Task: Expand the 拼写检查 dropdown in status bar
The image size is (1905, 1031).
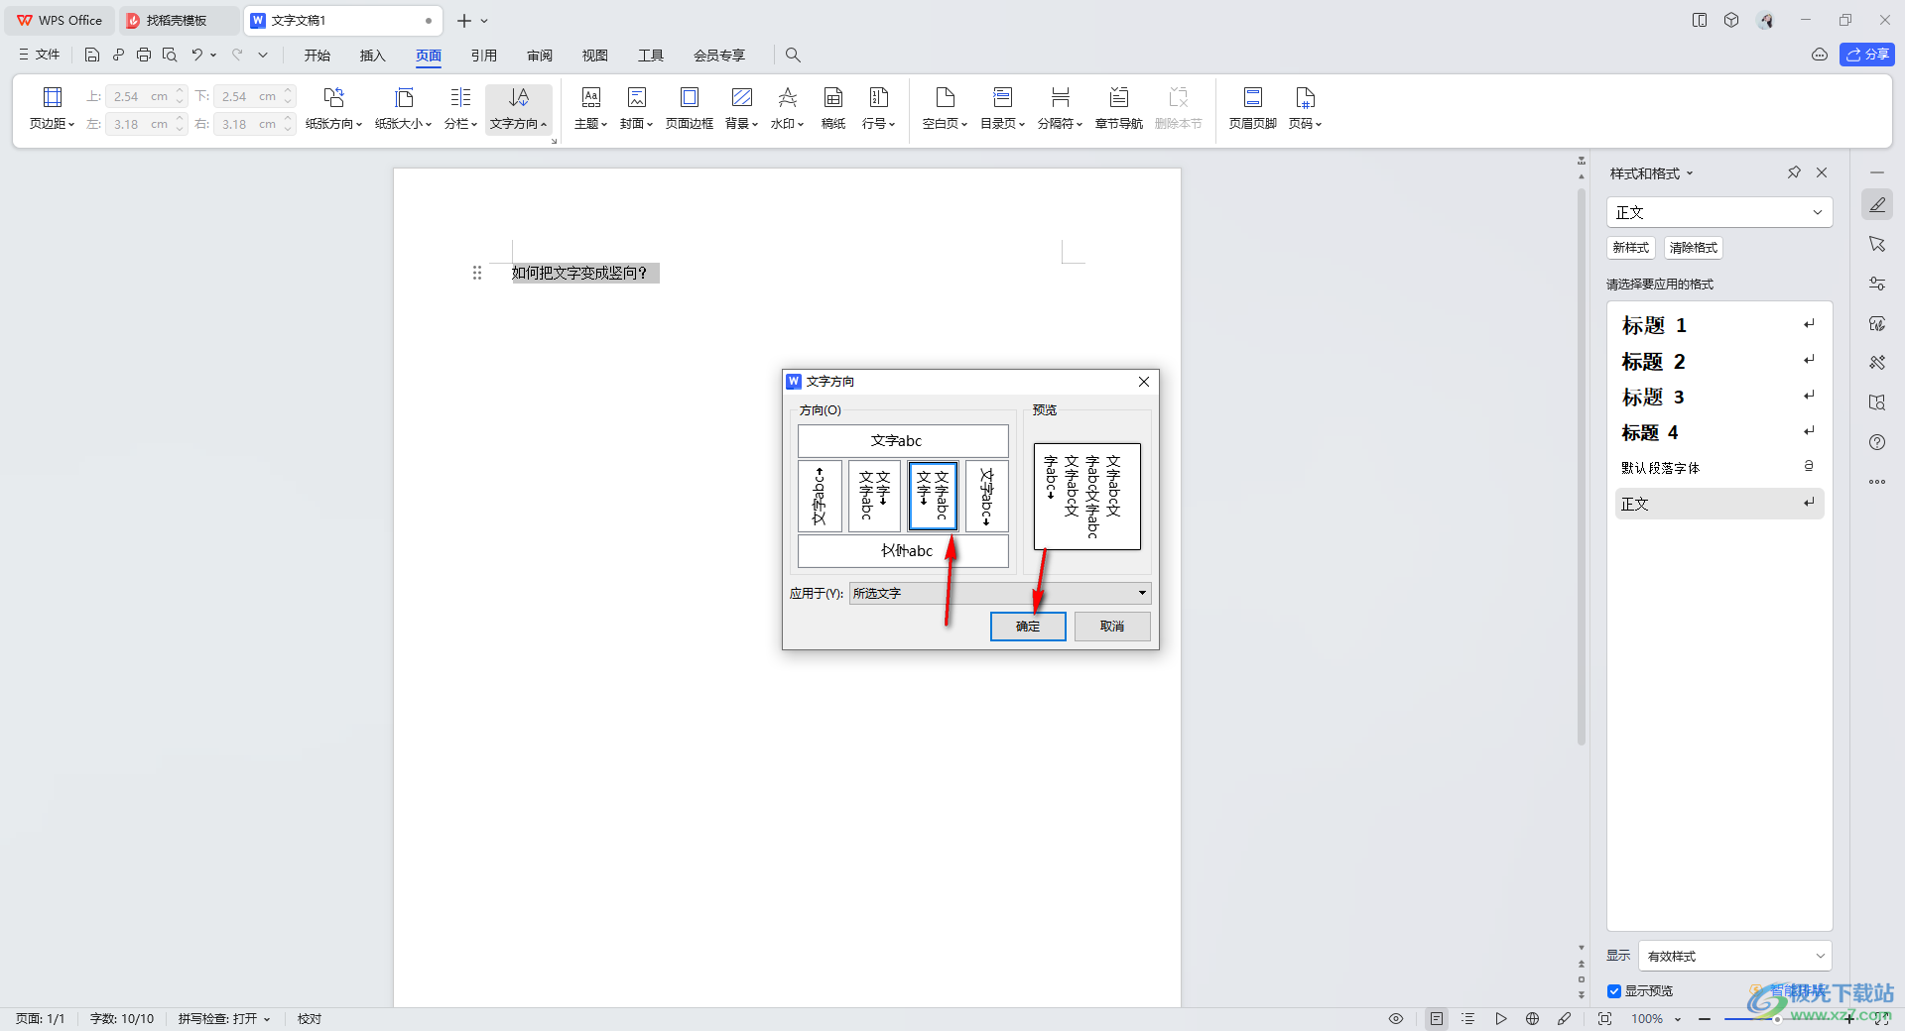Action: [267, 1019]
